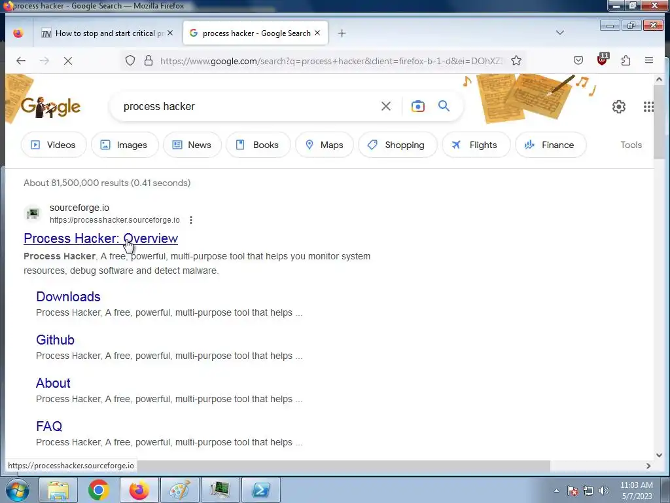Click the horizontal scrollbar right arrow

pyautogui.click(x=648, y=466)
